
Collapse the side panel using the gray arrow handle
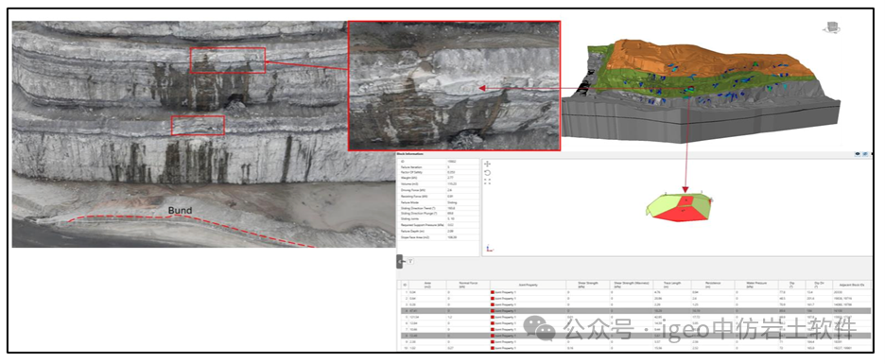point(400,261)
